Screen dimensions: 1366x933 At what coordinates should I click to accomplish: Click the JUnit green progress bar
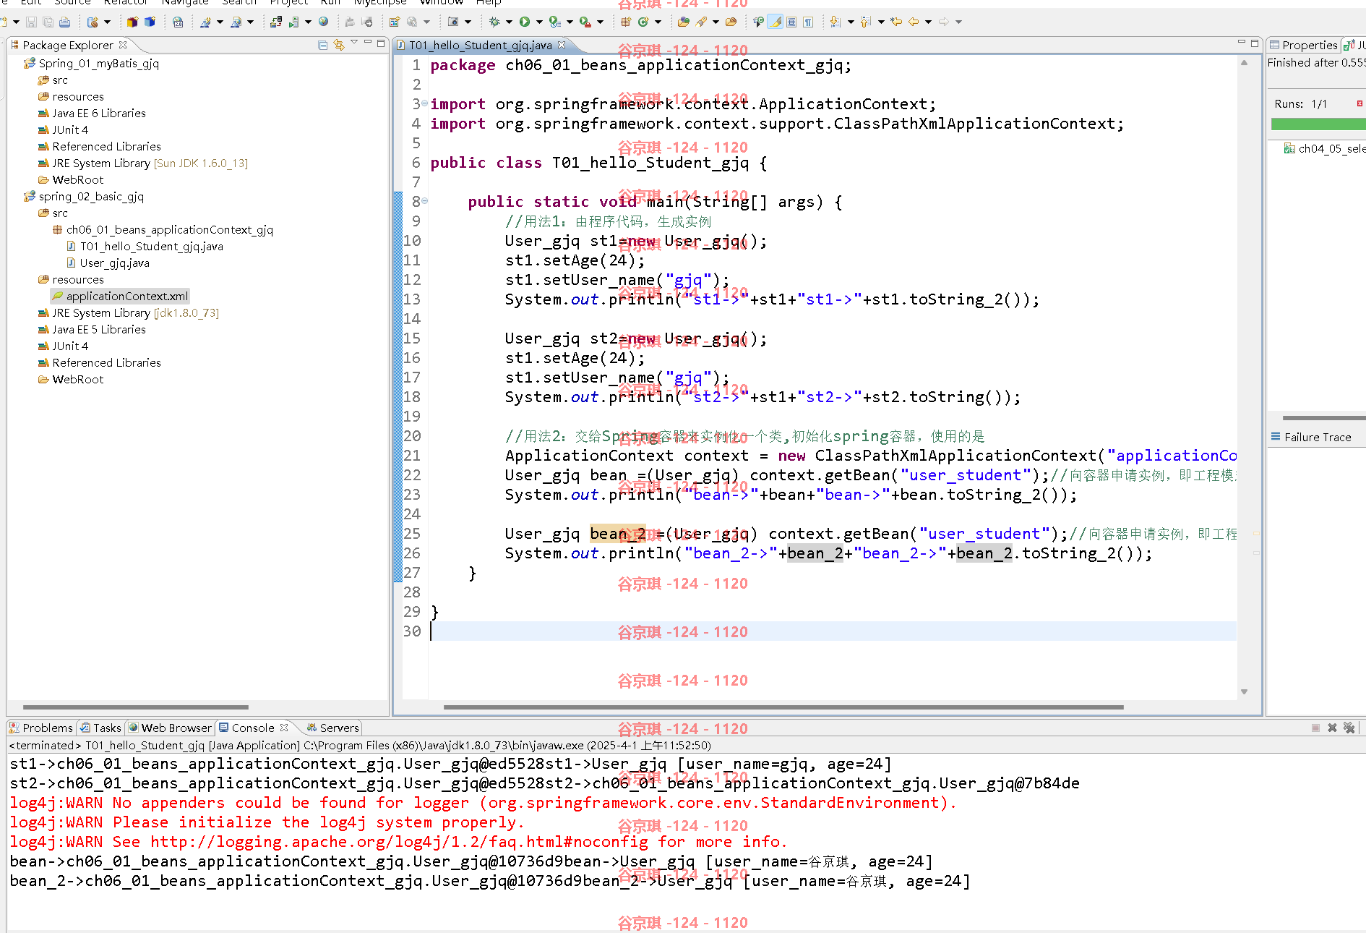(x=1318, y=124)
